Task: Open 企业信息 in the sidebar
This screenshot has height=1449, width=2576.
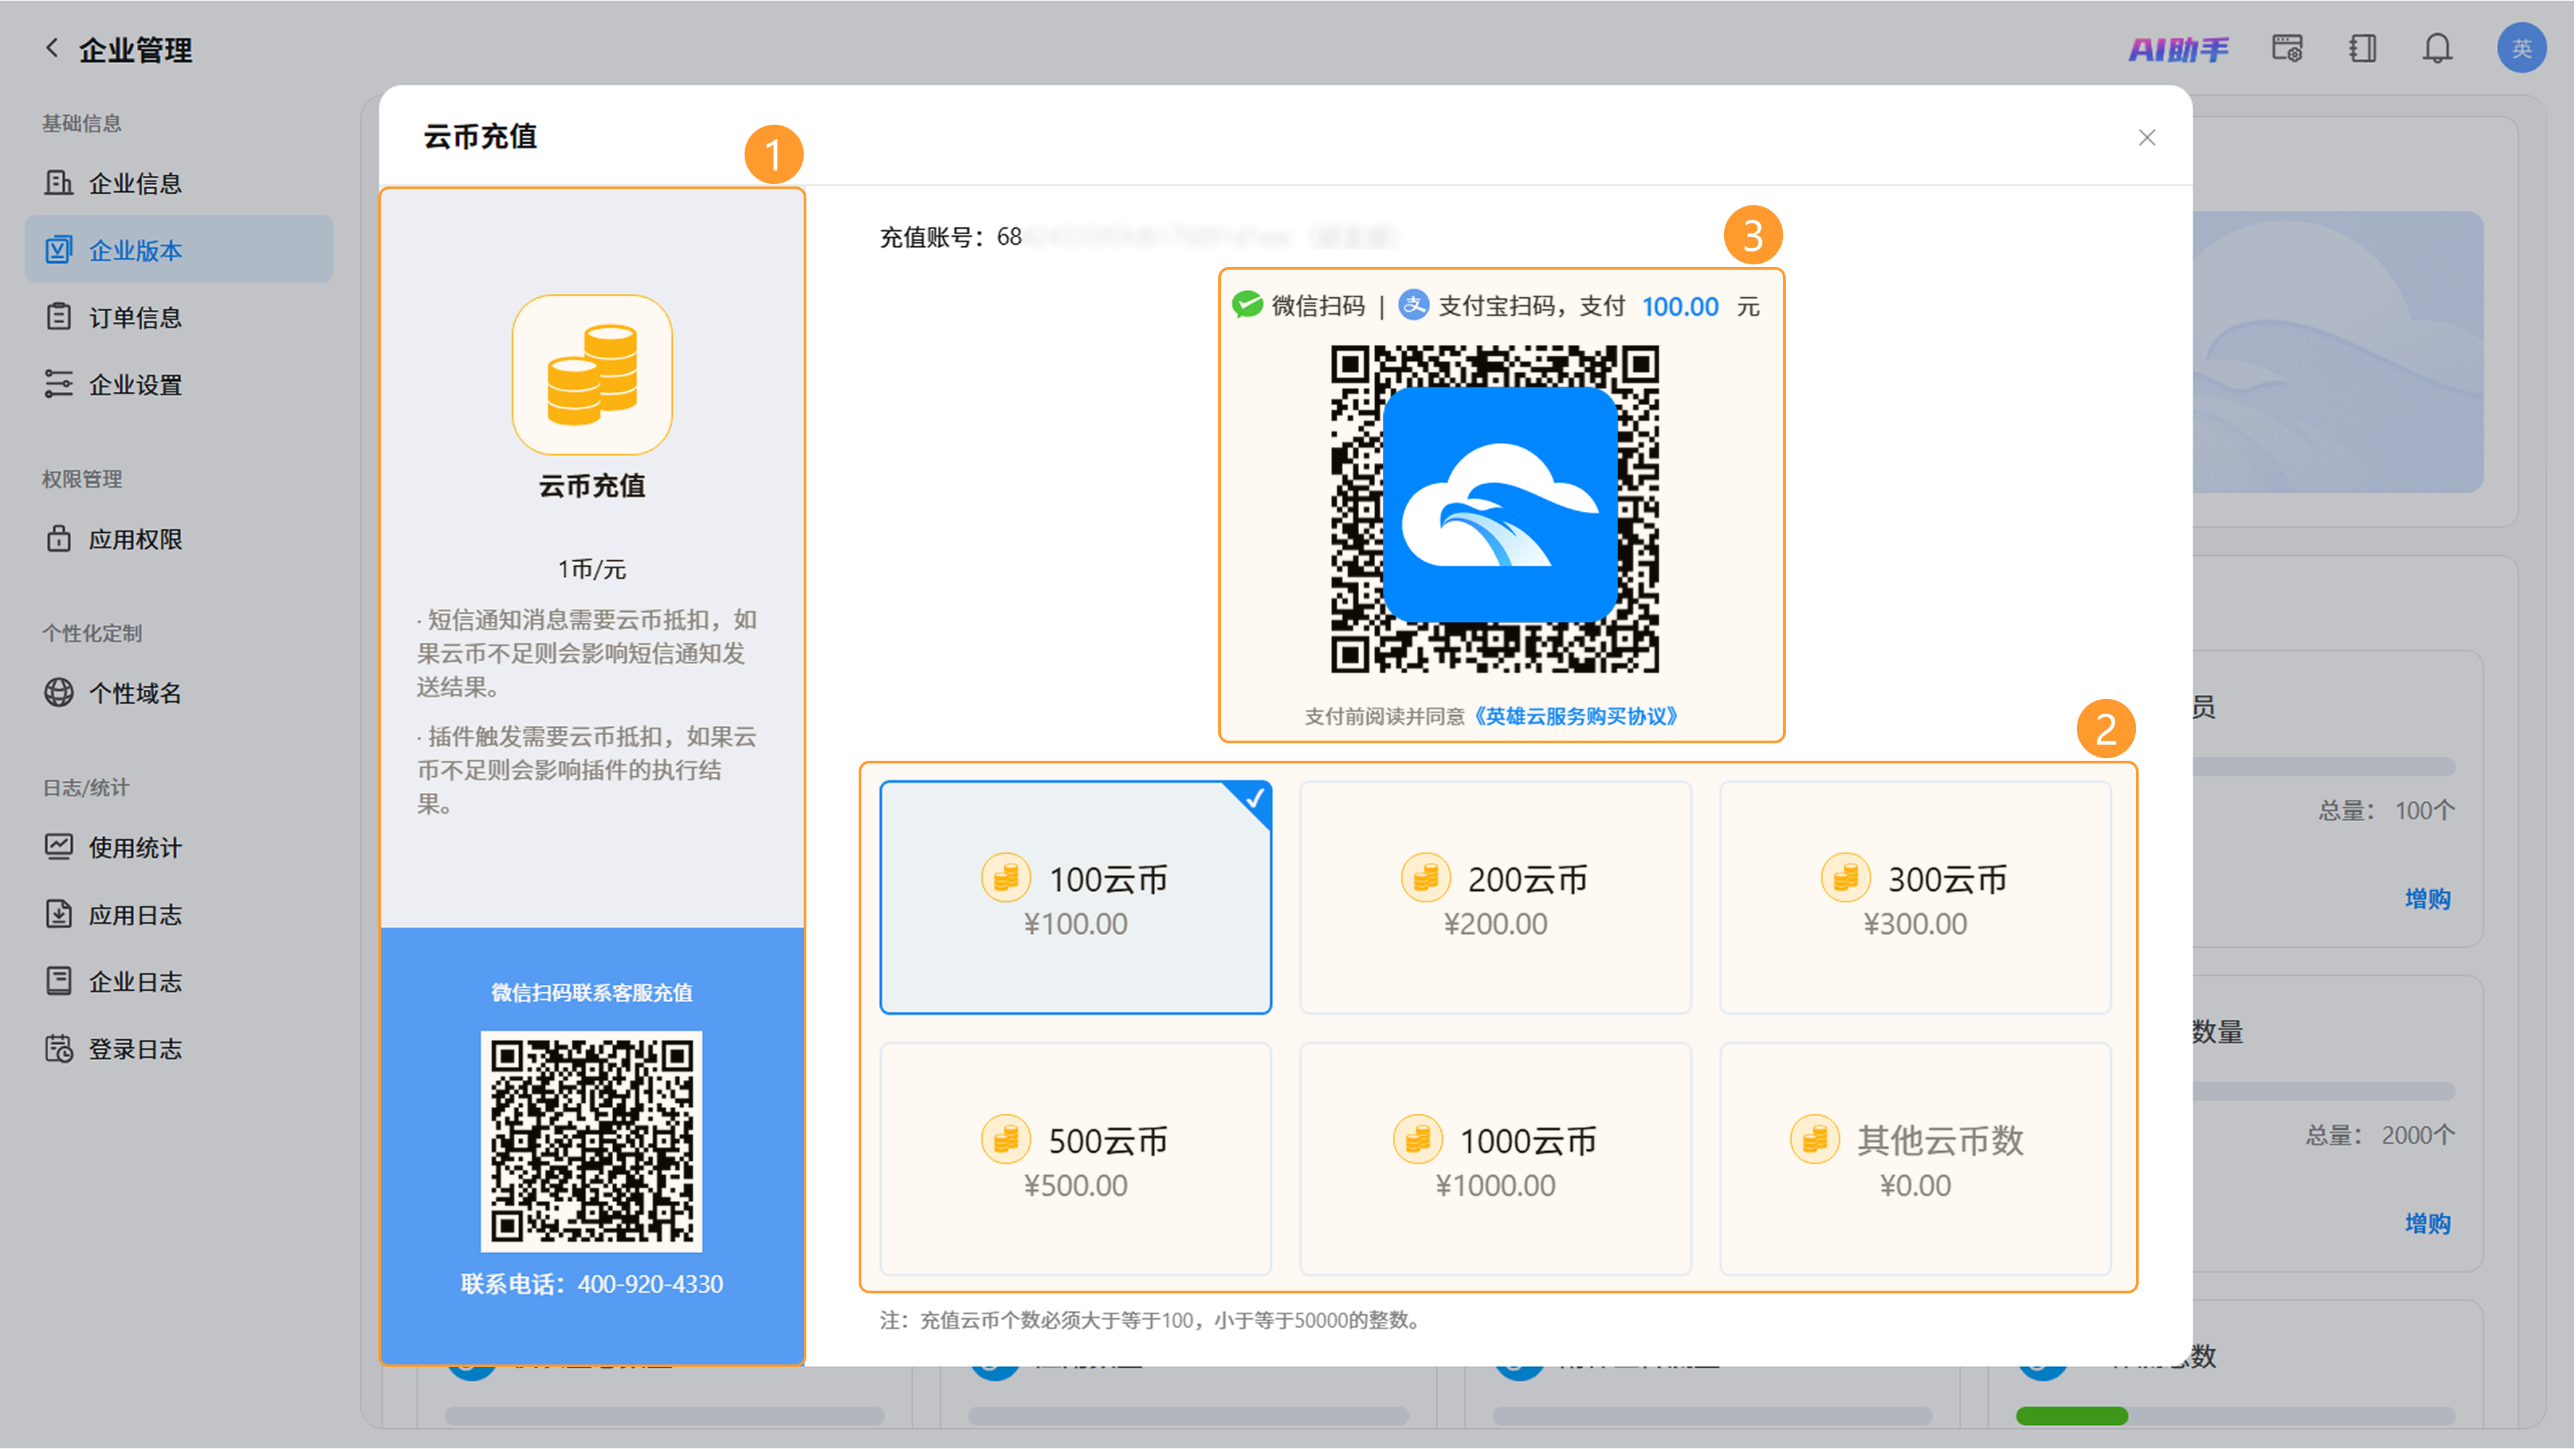Action: point(179,183)
